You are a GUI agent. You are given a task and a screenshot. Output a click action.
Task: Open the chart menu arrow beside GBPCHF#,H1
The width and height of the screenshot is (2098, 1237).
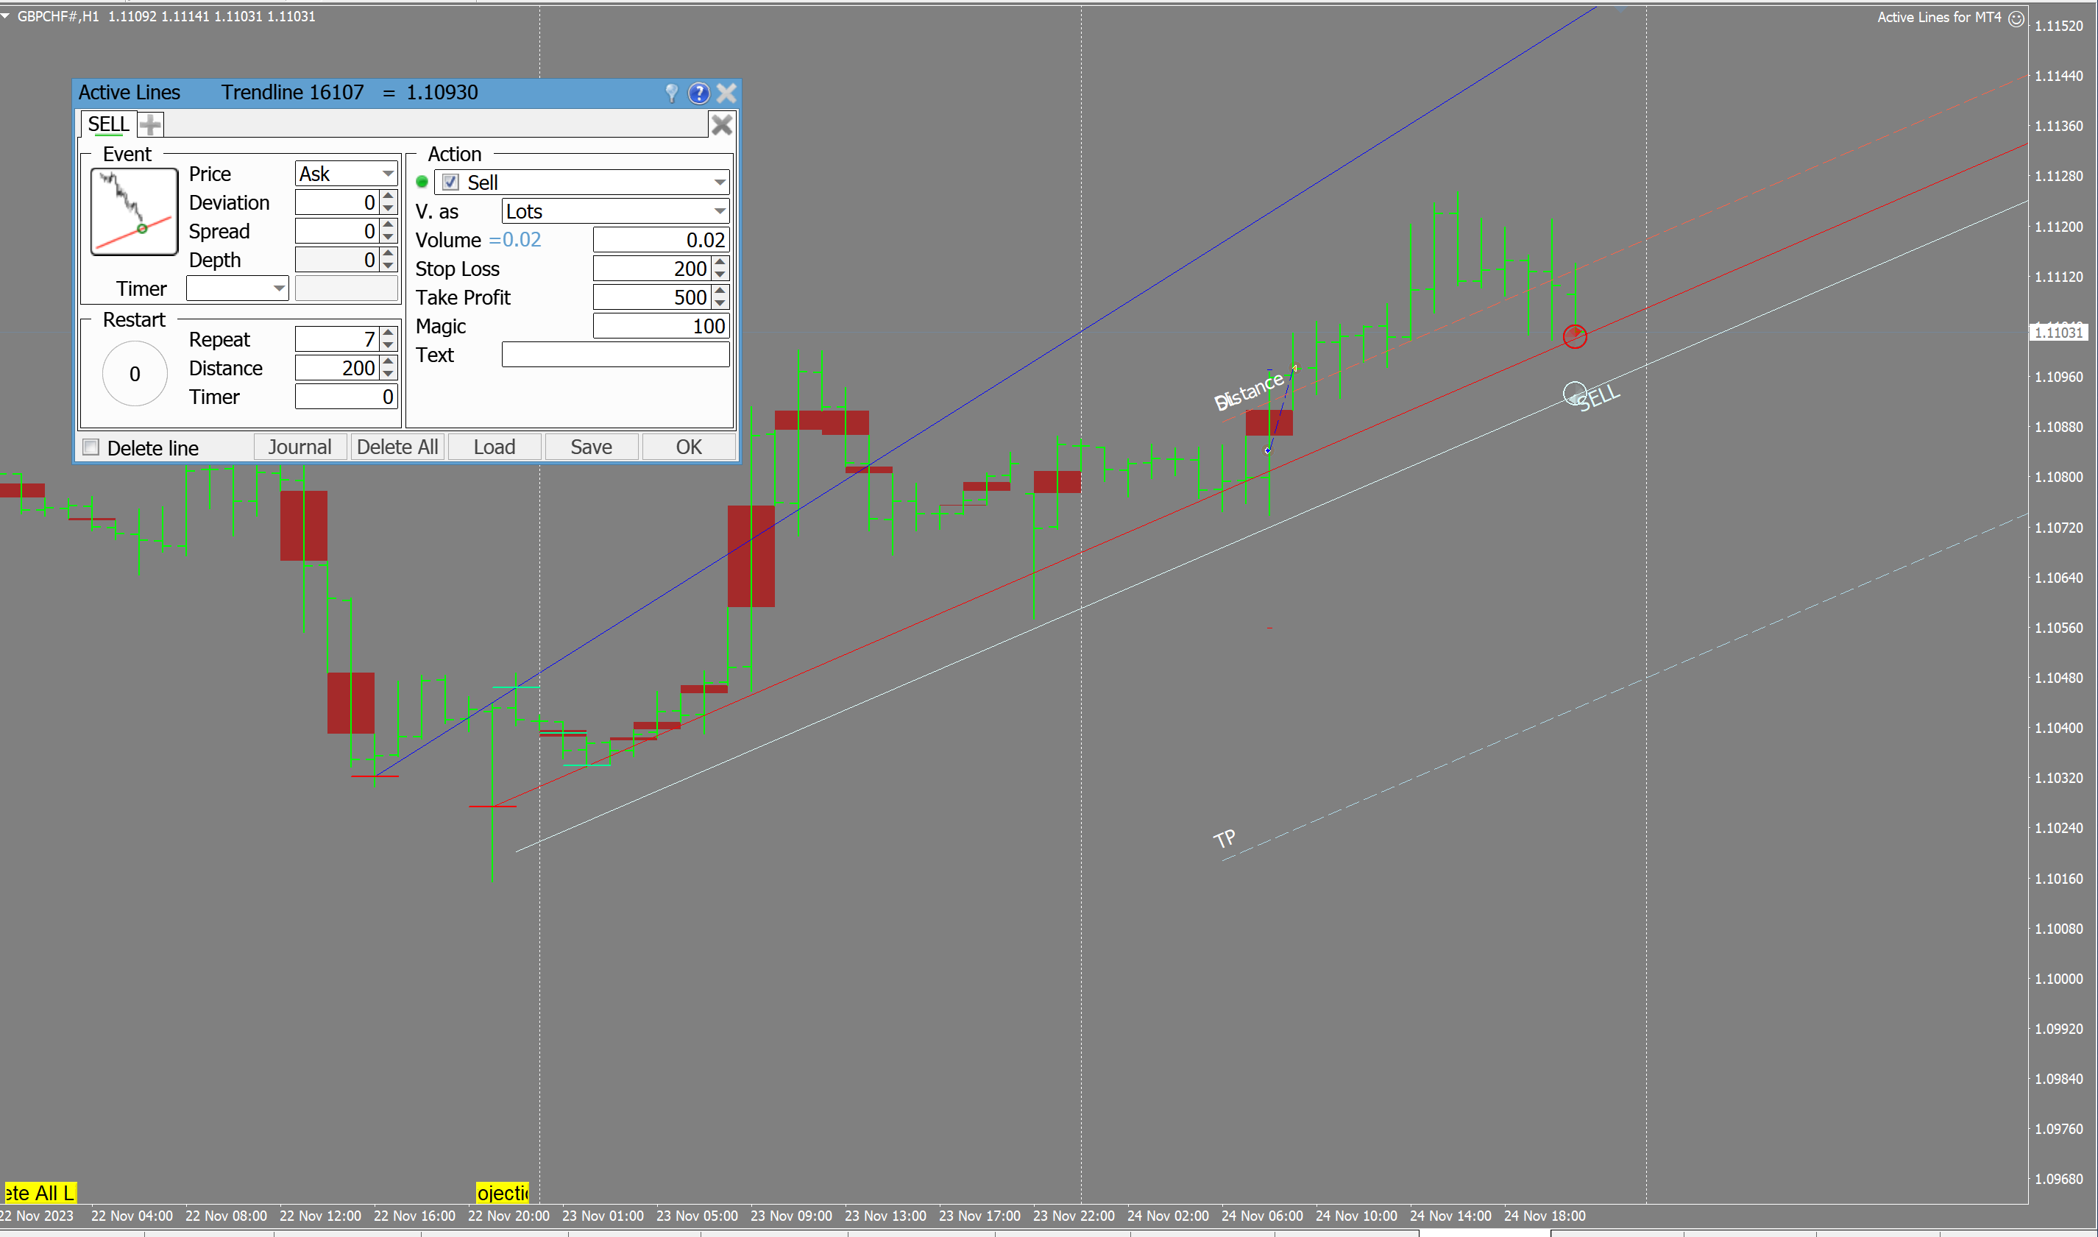6,16
